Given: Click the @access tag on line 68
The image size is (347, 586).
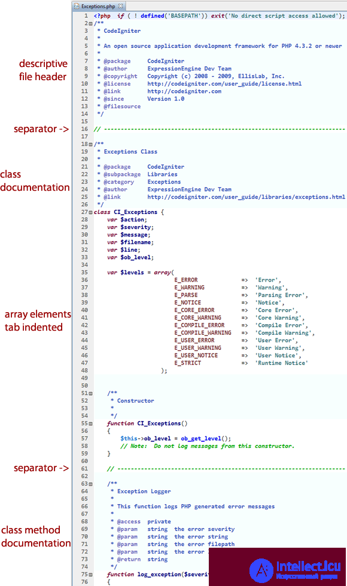Looking at the screenshot, I should pos(129,521).
